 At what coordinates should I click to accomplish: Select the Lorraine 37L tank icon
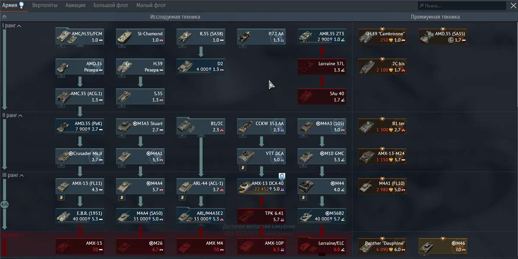pyautogui.click(x=321, y=66)
